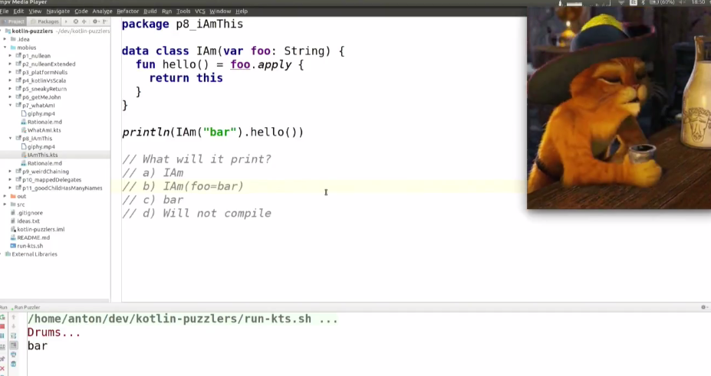Viewport: 711px width, 376px height.
Task: Click the red close X in Run panel
Action: [x=3, y=369]
